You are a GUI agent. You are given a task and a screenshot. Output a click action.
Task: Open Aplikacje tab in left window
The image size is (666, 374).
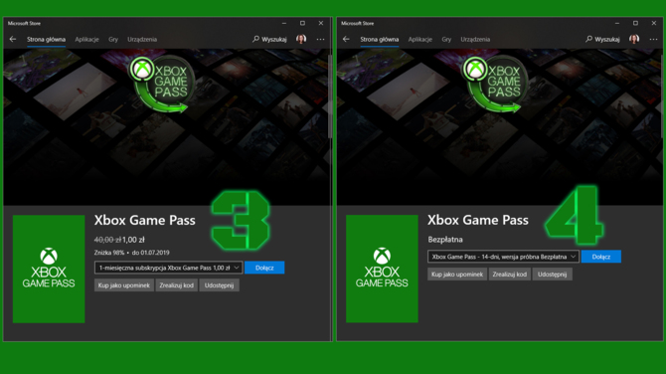87,39
